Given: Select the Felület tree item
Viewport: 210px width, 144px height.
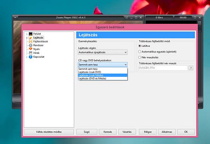Looking at the screenshot, I should [x=37, y=34].
